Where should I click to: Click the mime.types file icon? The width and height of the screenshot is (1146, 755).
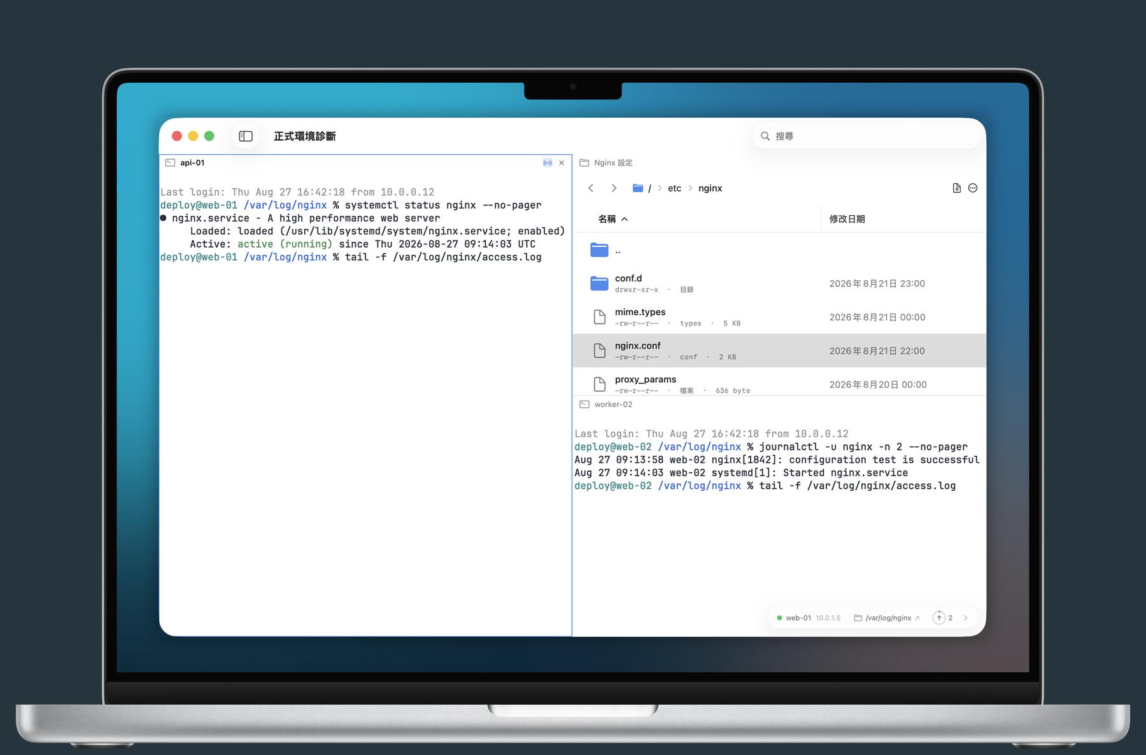tap(599, 317)
